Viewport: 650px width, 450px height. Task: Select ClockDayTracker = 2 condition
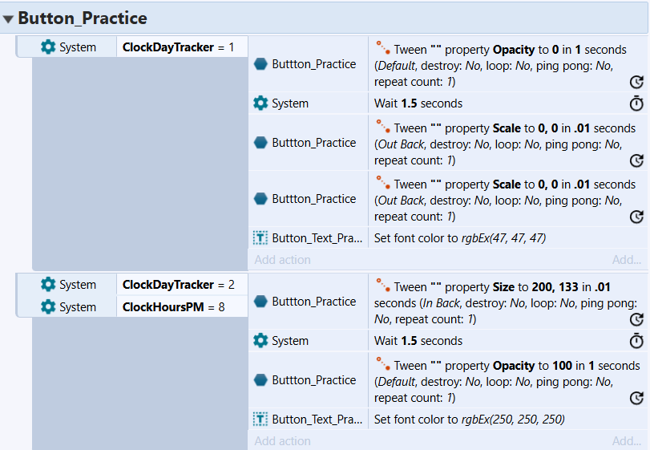tap(178, 285)
